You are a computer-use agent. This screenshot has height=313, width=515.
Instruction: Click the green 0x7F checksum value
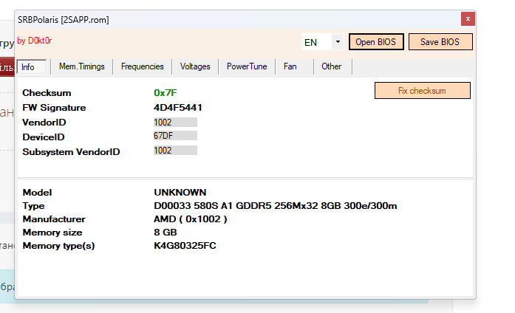166,93
